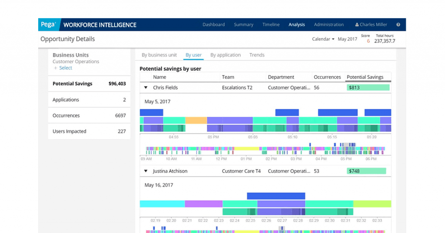Click the $813 savings bar
This screenshot has height=233, width=445.
pos(368,88)
